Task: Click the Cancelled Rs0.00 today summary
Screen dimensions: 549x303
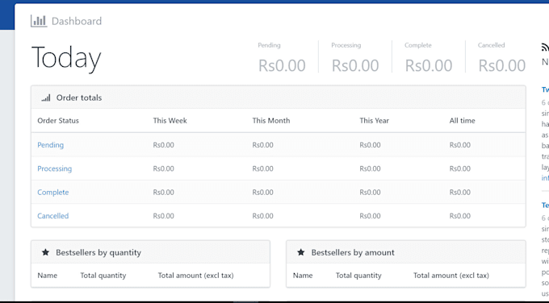Action: pos(501,58)
